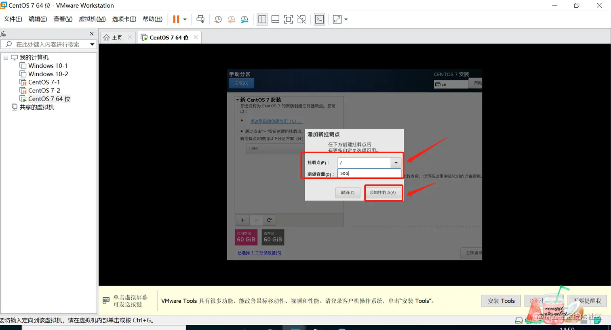Click the cn keyboard layout indicator
The height and width of the screenshot is (330, 611).
coord(450,84)
